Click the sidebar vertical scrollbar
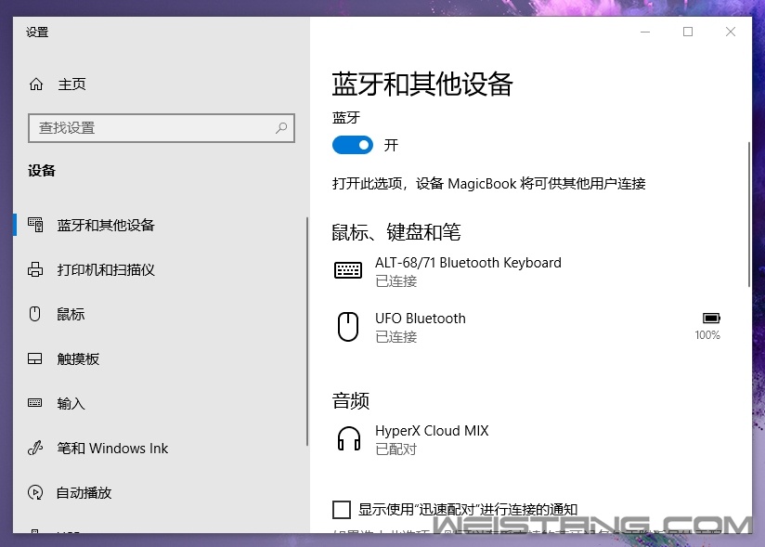The image size is (765, 547). (x=307, y=332)
